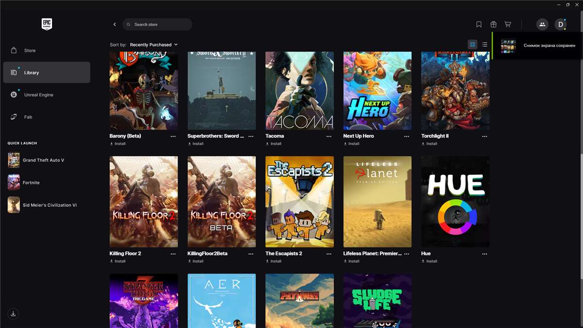Open the three-dot menu for Killing Floor 2
Viewport: 583px width, 328px height.
point(173,254)
